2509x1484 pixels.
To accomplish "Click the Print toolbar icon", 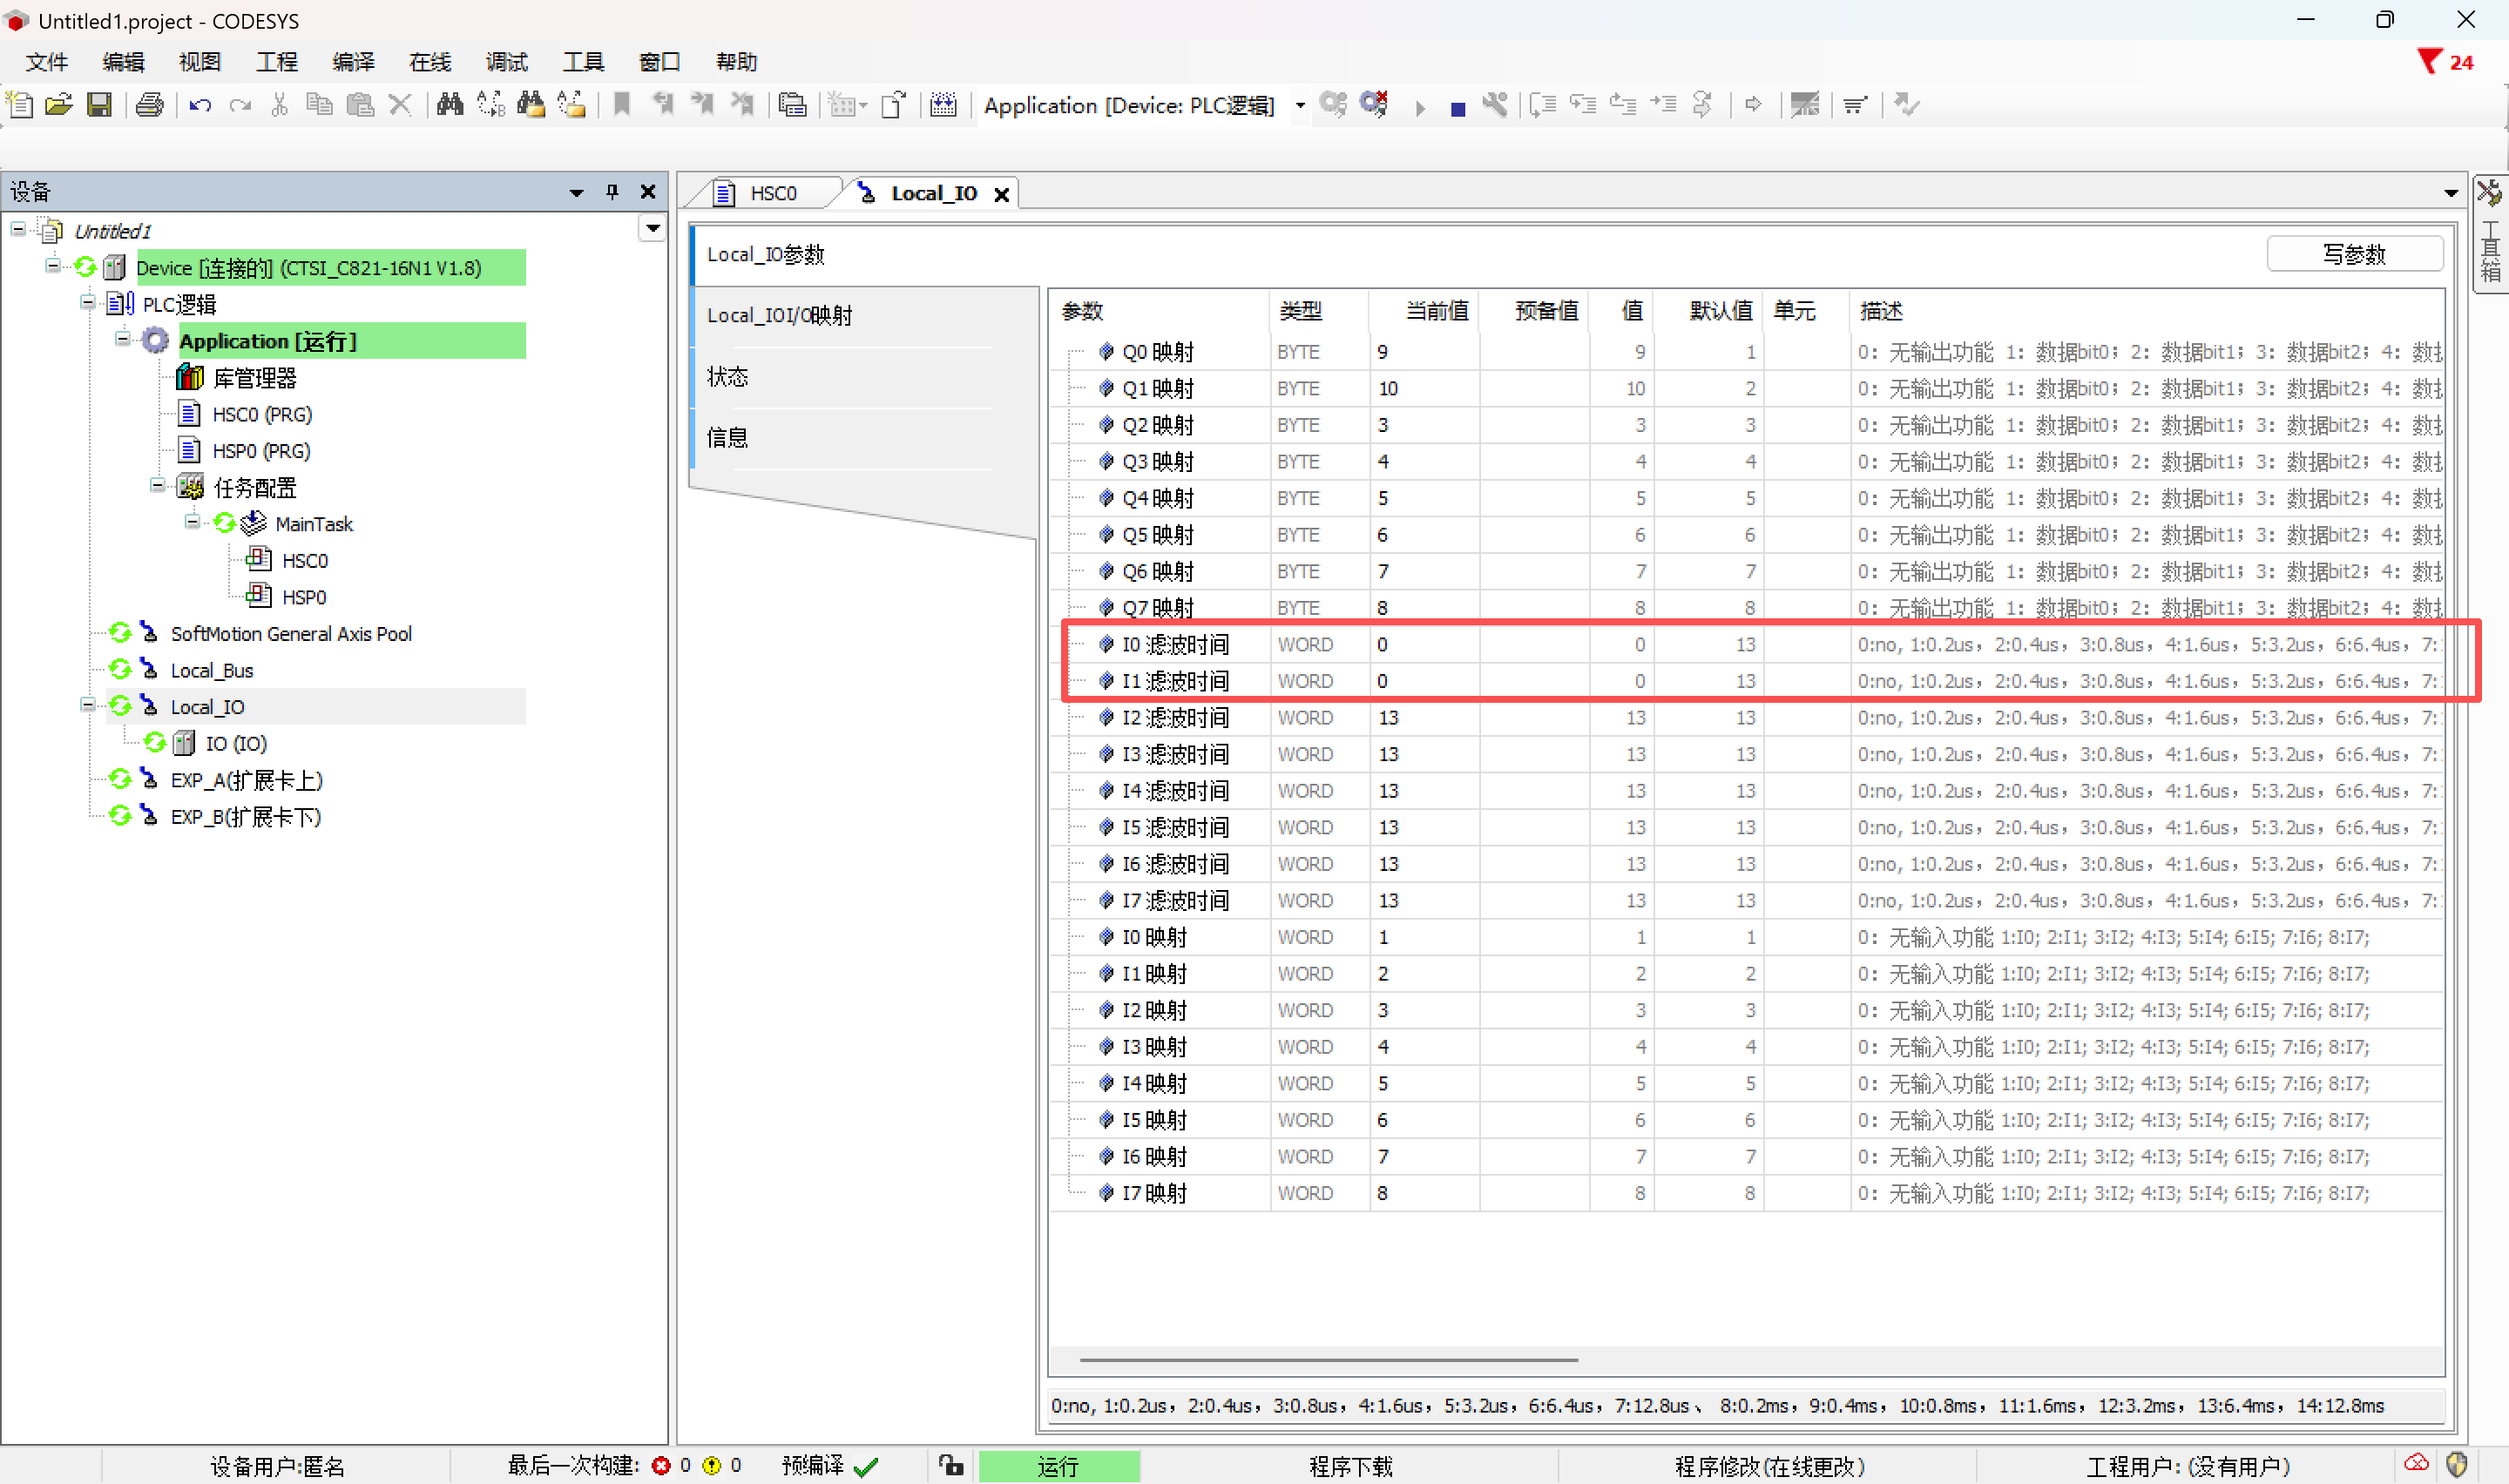I will point(150,105).
